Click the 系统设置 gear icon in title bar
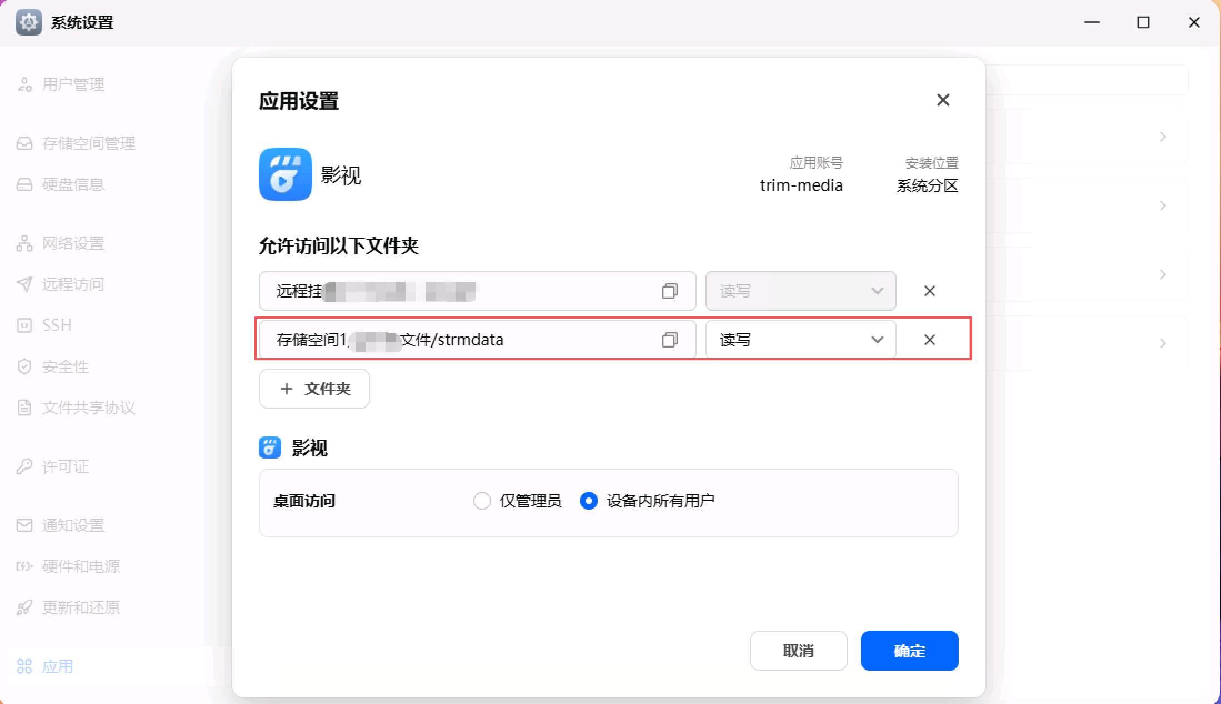The image size is (1221, 704). (x=28, y=22)
